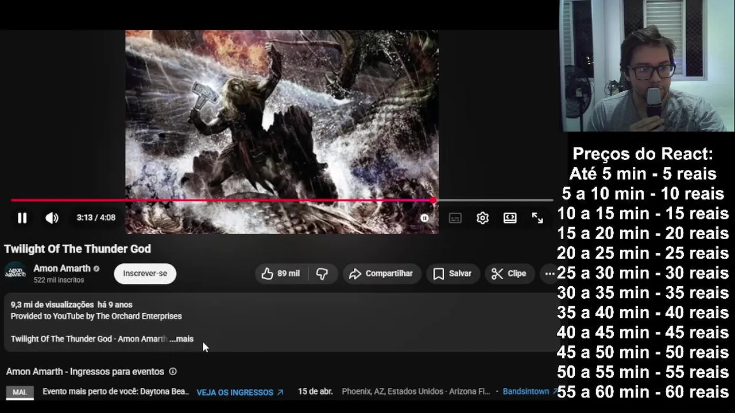Click the Inscrever-se subscribe button

pos(145,274)
